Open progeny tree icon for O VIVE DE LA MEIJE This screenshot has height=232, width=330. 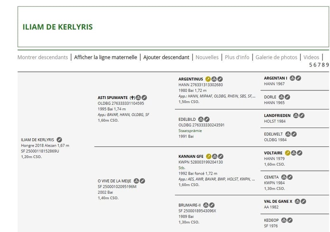point(137,181)
